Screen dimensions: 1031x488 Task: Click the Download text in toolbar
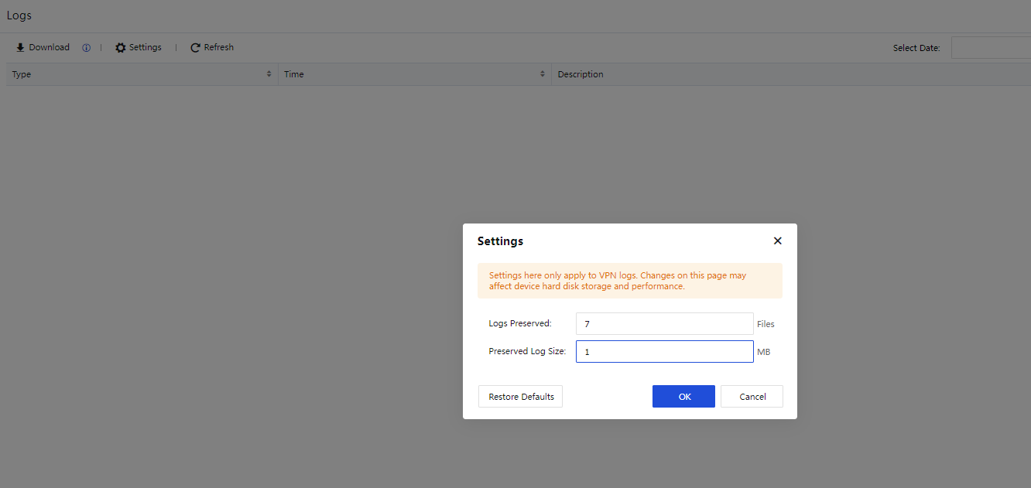(50, 48)
